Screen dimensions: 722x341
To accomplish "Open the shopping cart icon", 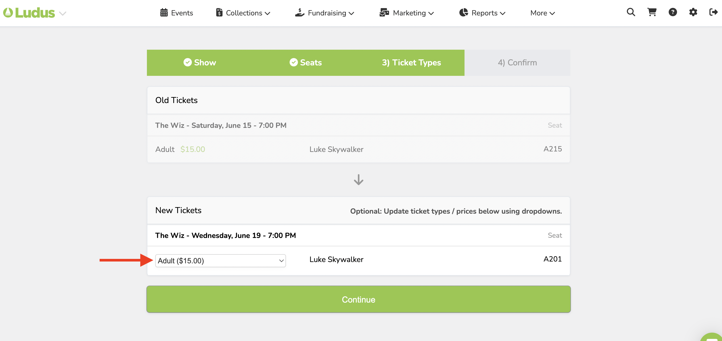I will 652,12.
